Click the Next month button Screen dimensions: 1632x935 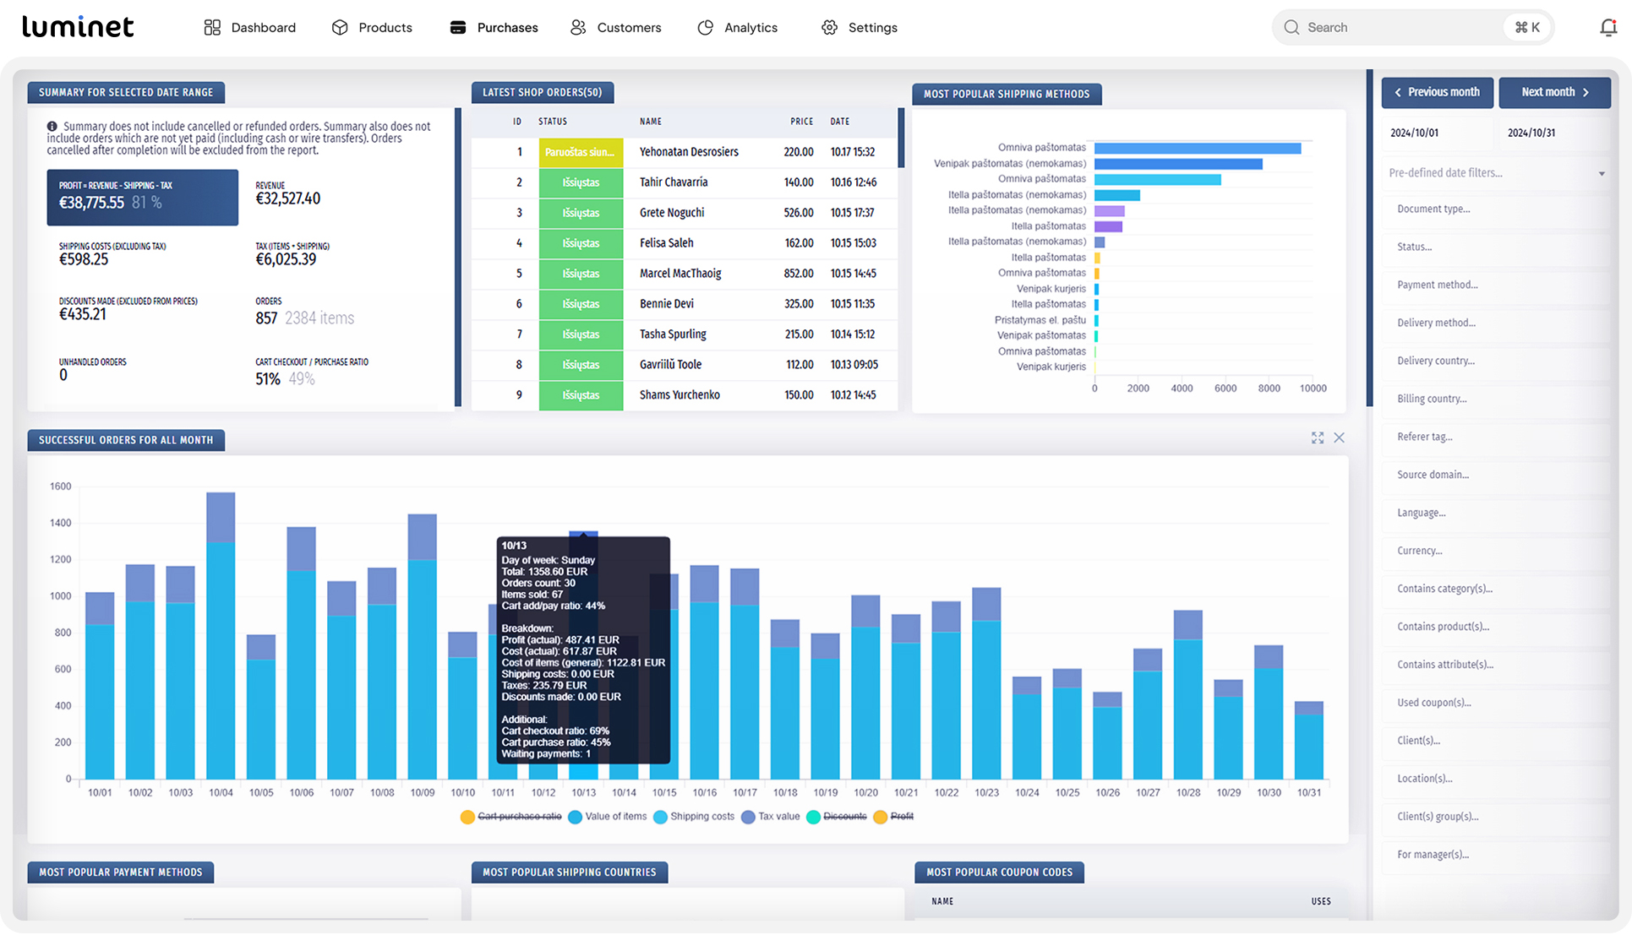(x=1554, y=92)
